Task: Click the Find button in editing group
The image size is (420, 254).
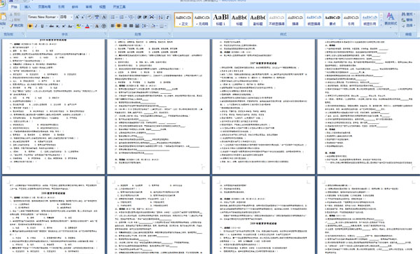Action: (407, 14)
